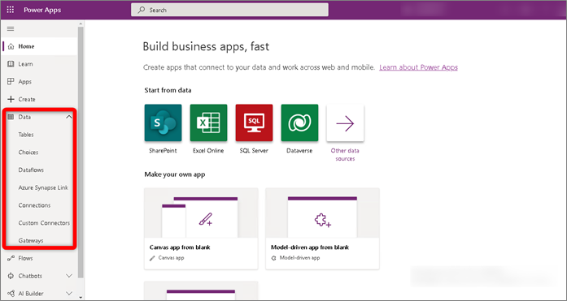
Task: Open Learn about Power Apps link
Action: [418, 67]
